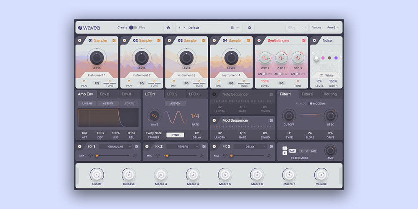Screen dimensions: 418x209
Task: Click the EQ button under 02 Sampler
Action: click(142, 83)
